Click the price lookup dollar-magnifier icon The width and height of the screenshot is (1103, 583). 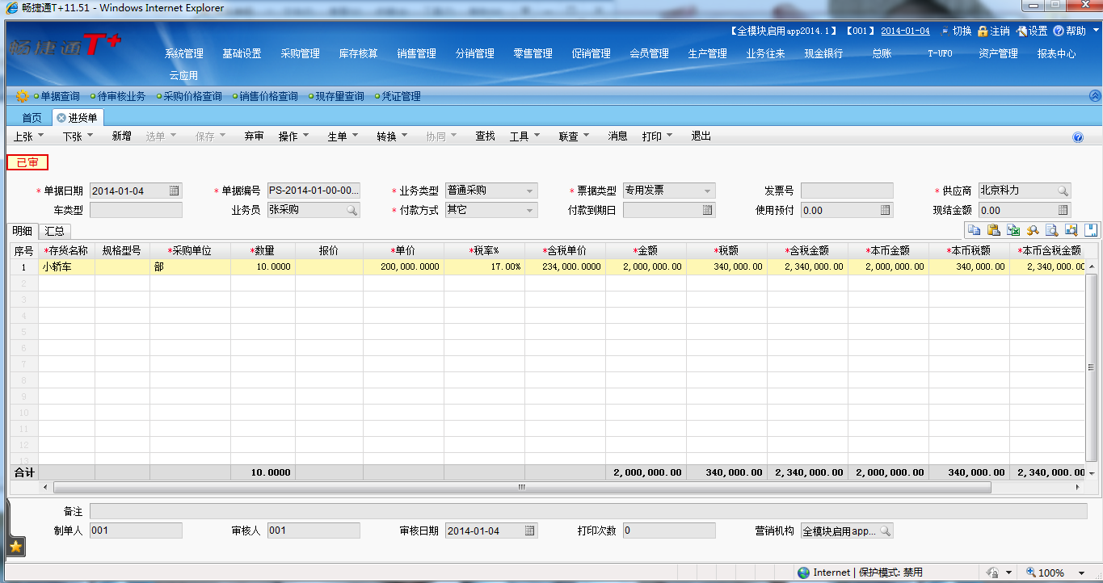(1032, 230)
